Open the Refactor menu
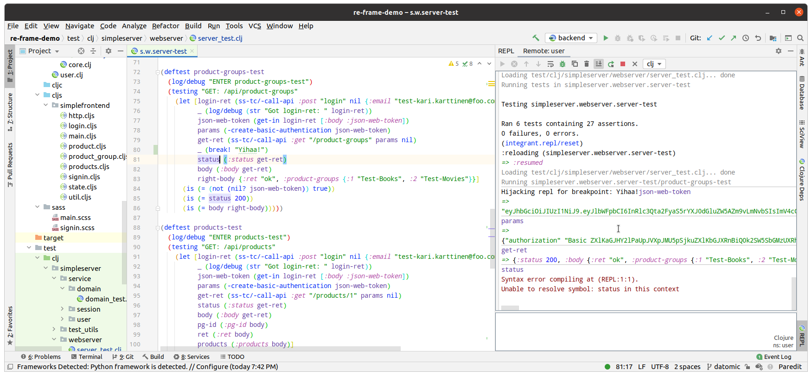Screen dimensions: 812x376 [166, 26]
